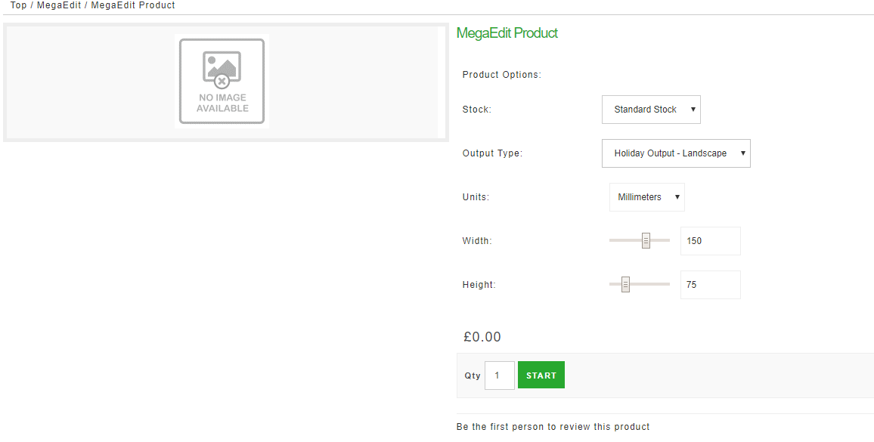Click 'Be the first person to review' link
Viewport: 874px width, 442px height.
click(x=553, y=427)
